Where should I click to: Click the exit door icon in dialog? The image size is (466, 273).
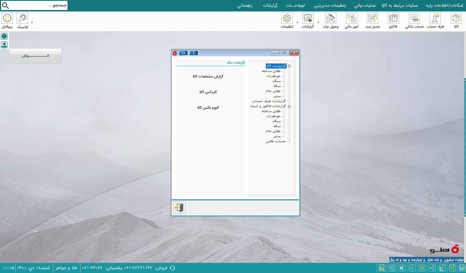[x=179, y=208]
